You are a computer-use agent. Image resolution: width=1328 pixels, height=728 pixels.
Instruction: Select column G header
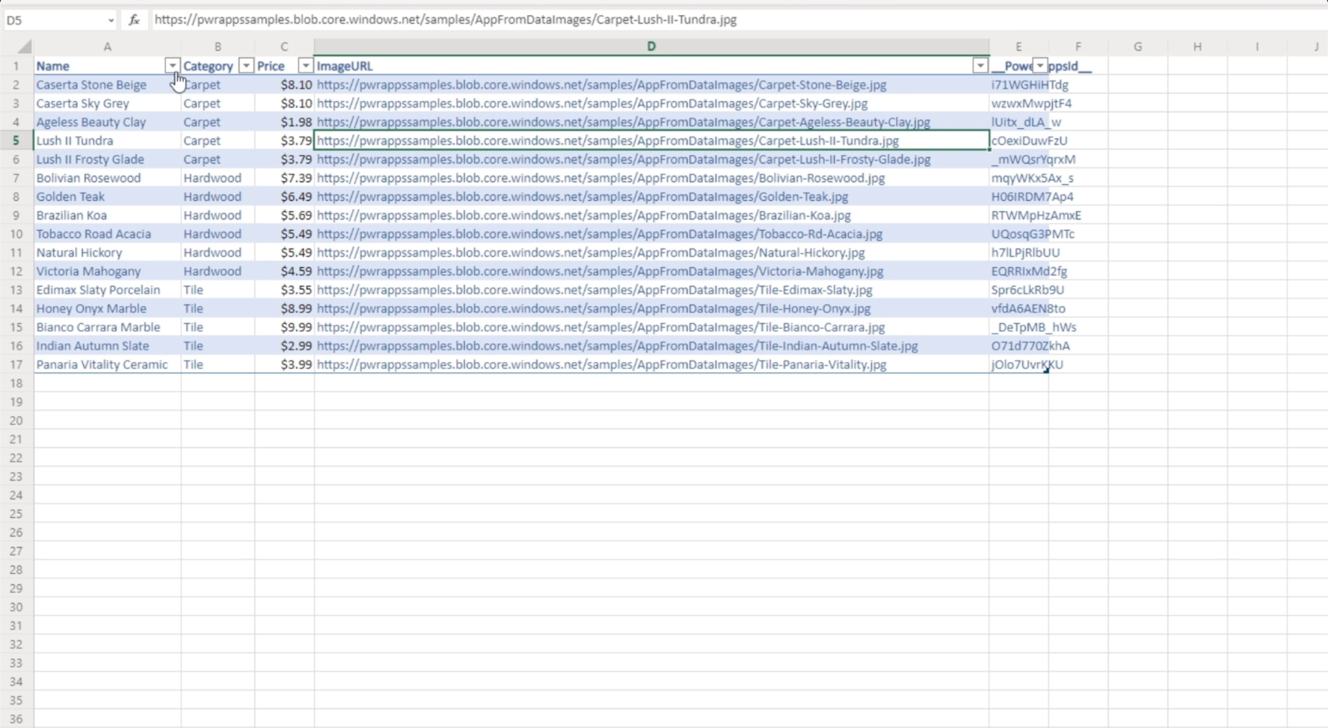click(1138, 47)
